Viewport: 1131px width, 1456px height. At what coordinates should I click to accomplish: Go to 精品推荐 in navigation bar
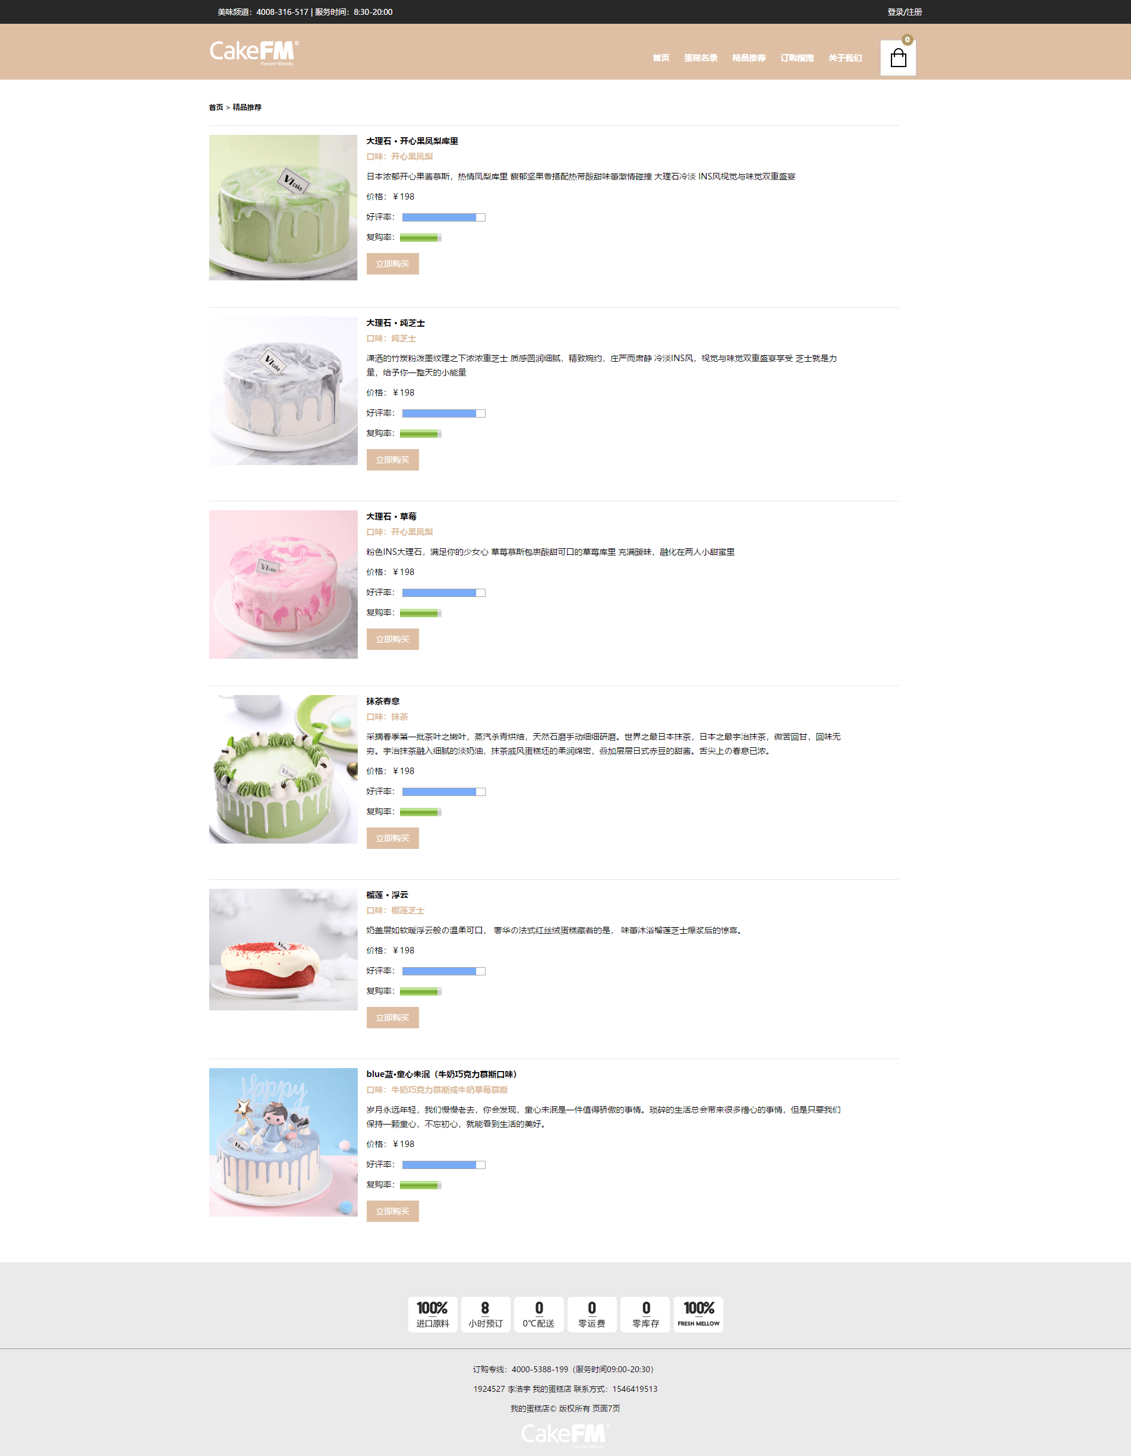click(x=749, y=58)
